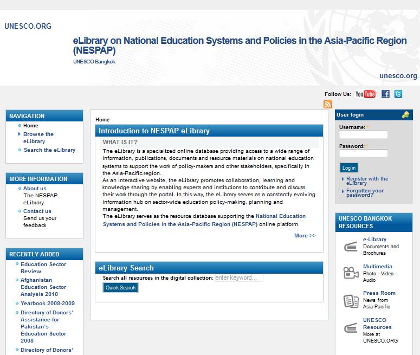Open Register with the eLibrary link
The width and height of the screenshot is (420, 355).
(367, 181)
